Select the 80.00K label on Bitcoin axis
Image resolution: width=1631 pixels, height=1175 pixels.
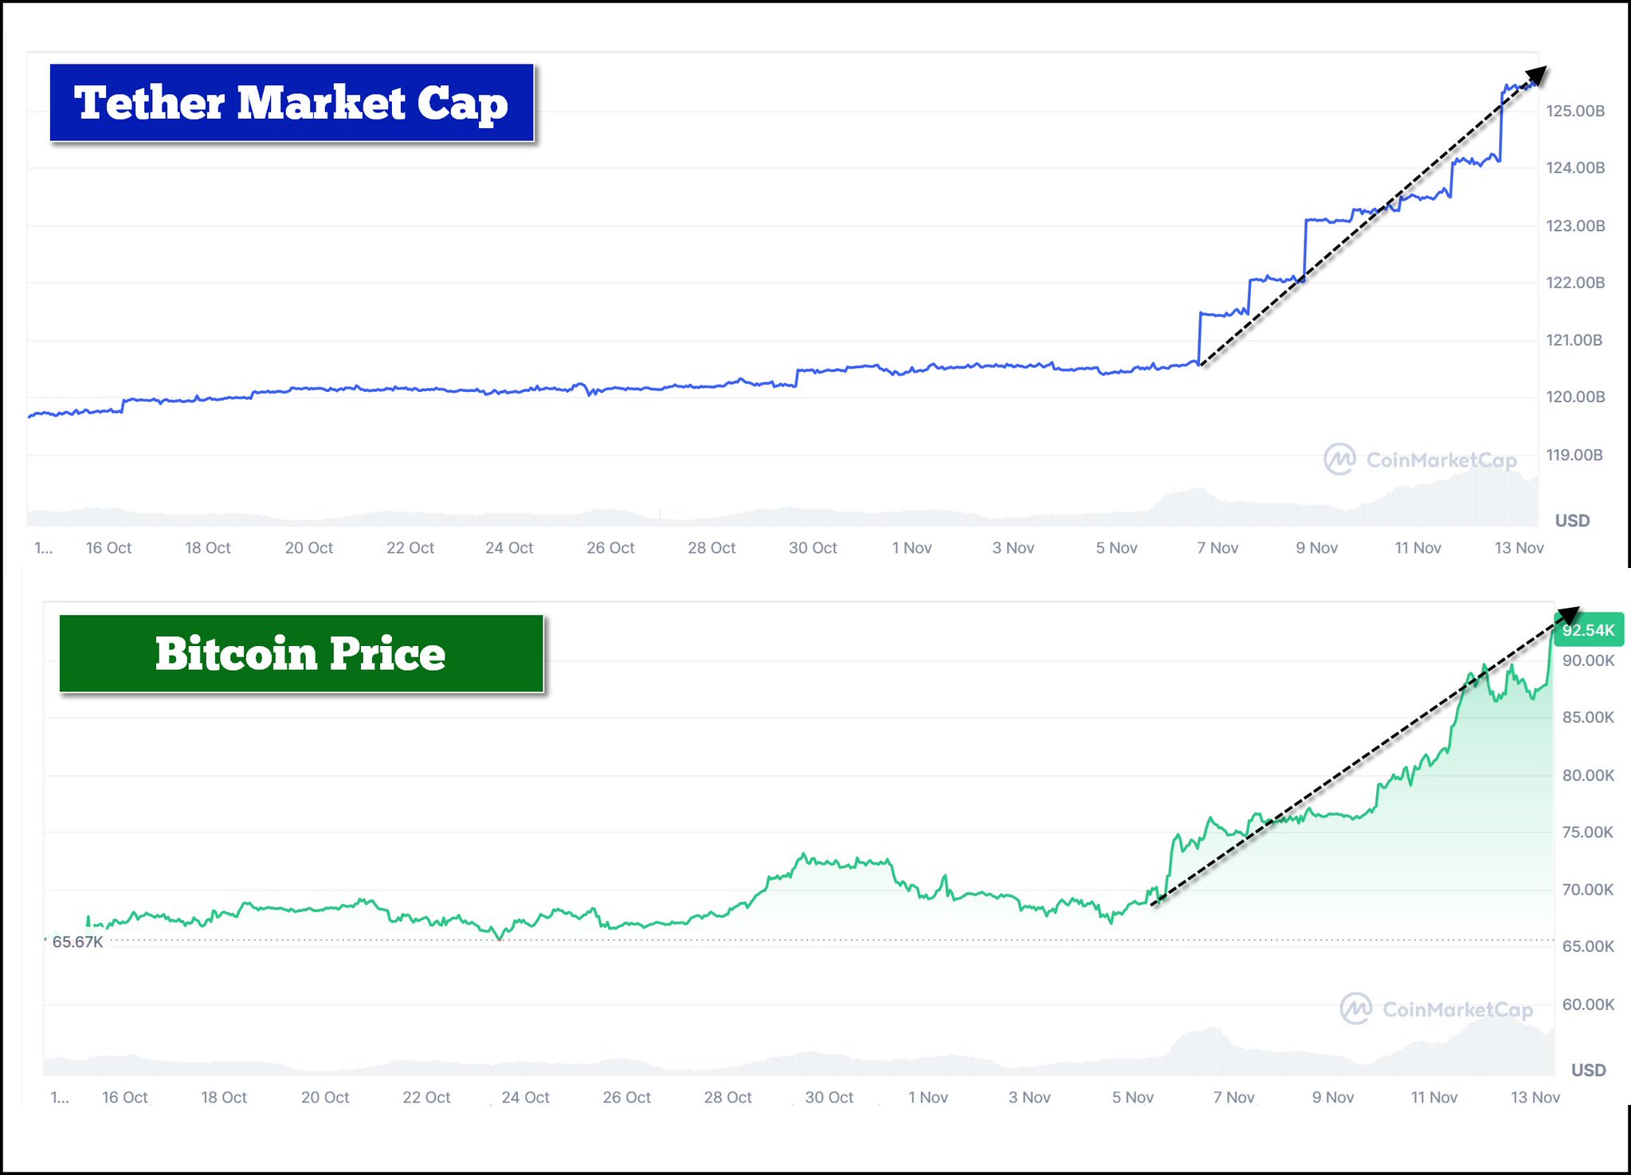tap(1588, 775)
